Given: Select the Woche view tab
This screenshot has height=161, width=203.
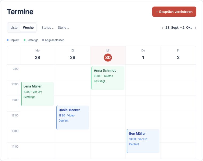Looking at the screenshot, I should (x=28, y=28).
